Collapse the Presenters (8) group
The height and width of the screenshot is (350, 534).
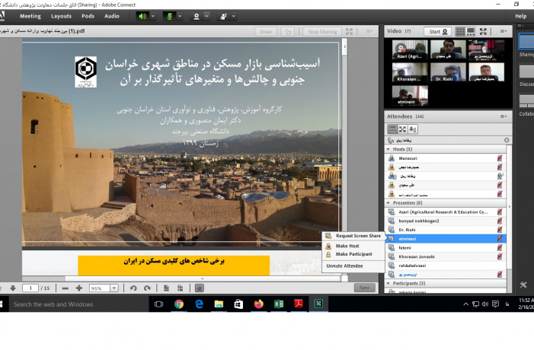(x=389, y=202)
